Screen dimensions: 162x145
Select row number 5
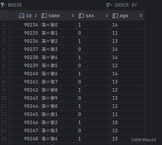(5, 57)
